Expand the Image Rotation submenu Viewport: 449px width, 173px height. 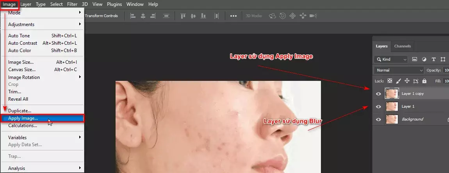[x=43, y=77]
